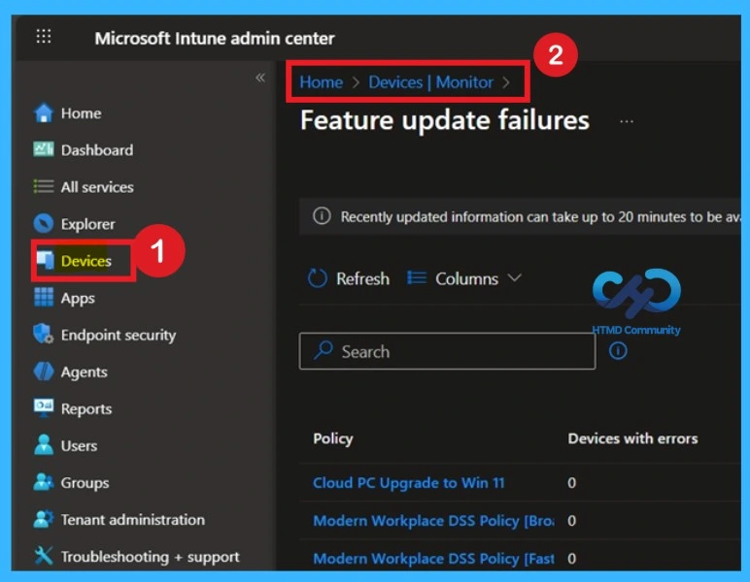This screenshot has height=582, width=750.
Task: Open All services in the left navigation
Action: pos(97,186)
